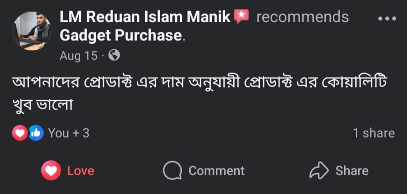Open the LM Reduan Islam Manik profile link

point(145,17)
